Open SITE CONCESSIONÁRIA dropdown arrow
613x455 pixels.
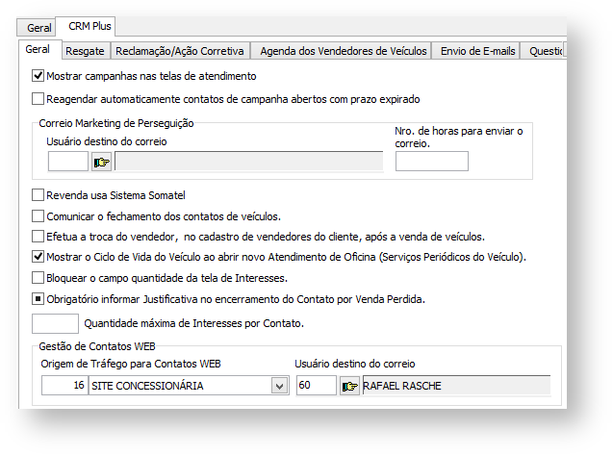(x=279, y=386)
